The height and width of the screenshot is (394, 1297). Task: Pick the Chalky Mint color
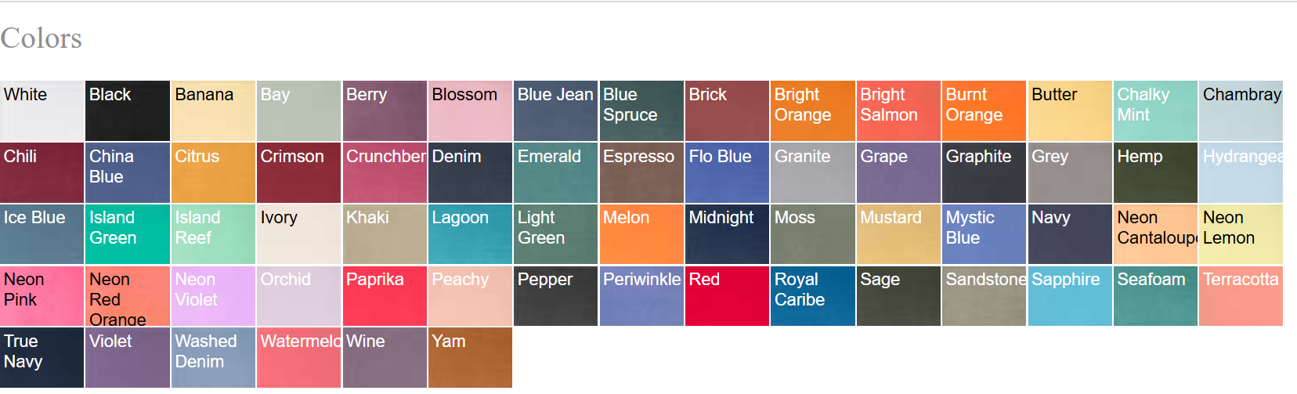coord(1155,110)
